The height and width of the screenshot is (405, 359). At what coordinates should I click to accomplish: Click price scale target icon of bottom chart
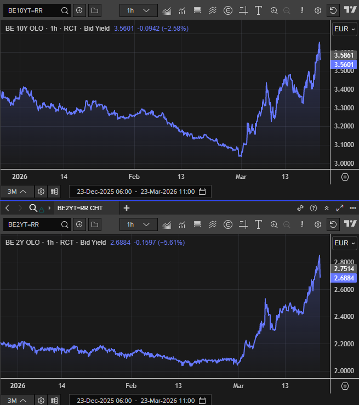345,386
